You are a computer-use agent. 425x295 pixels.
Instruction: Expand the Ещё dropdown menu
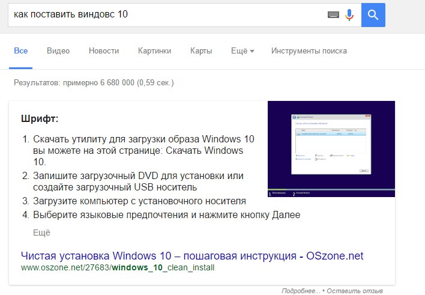[243, 50]
